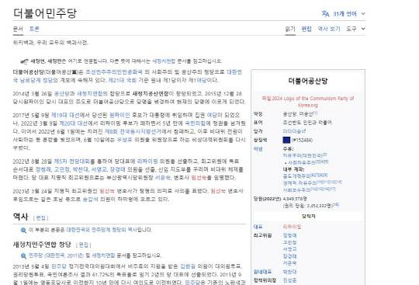Open the name link beside 정책위의장
This screenshot has height=285, width=419.
tap(289, 280)
